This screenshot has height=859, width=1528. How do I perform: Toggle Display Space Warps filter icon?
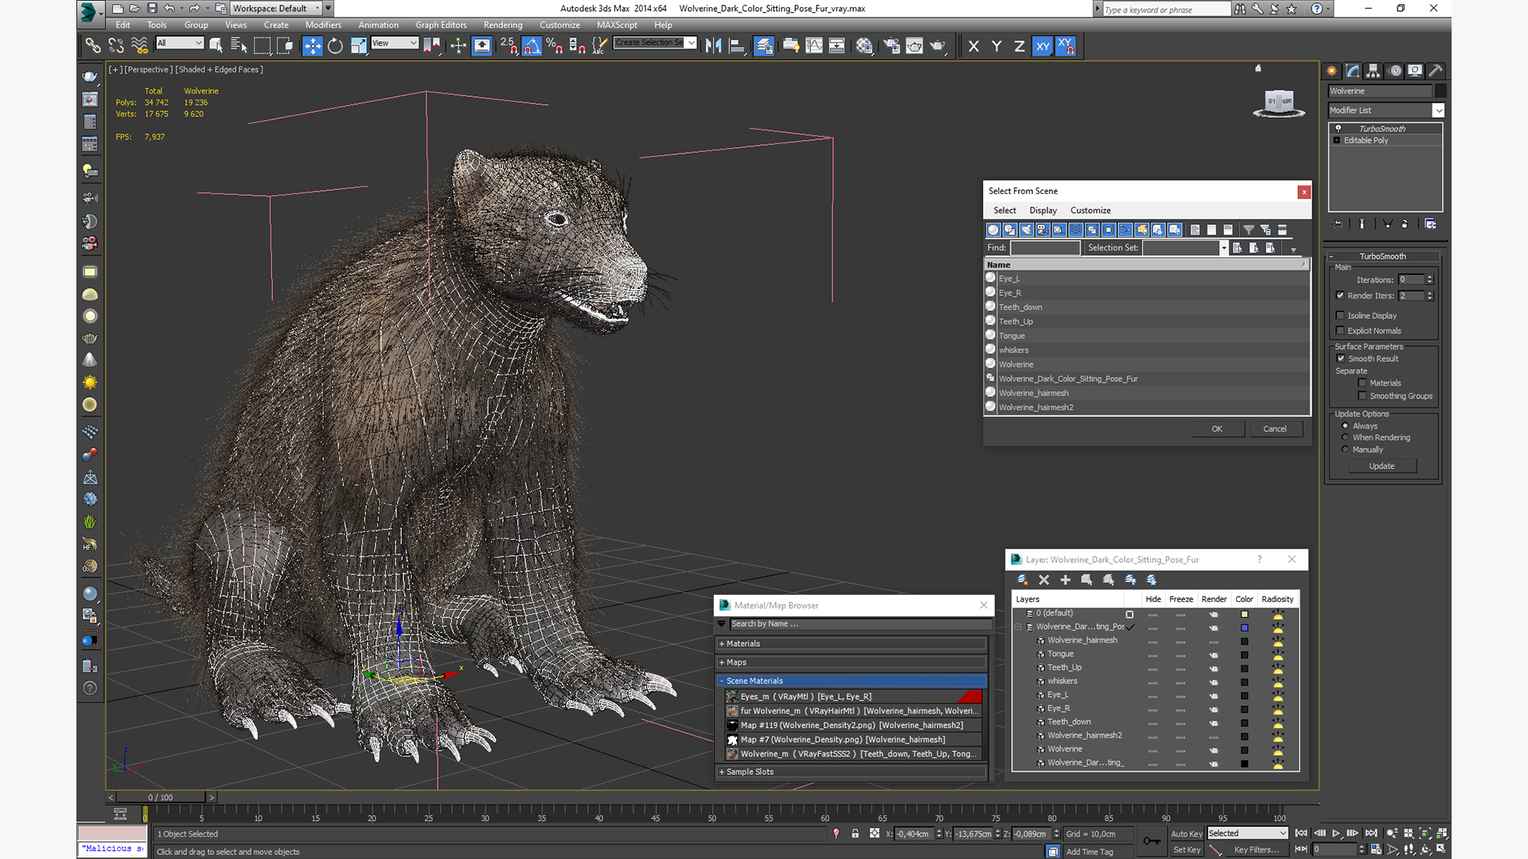click(1075, 230)
